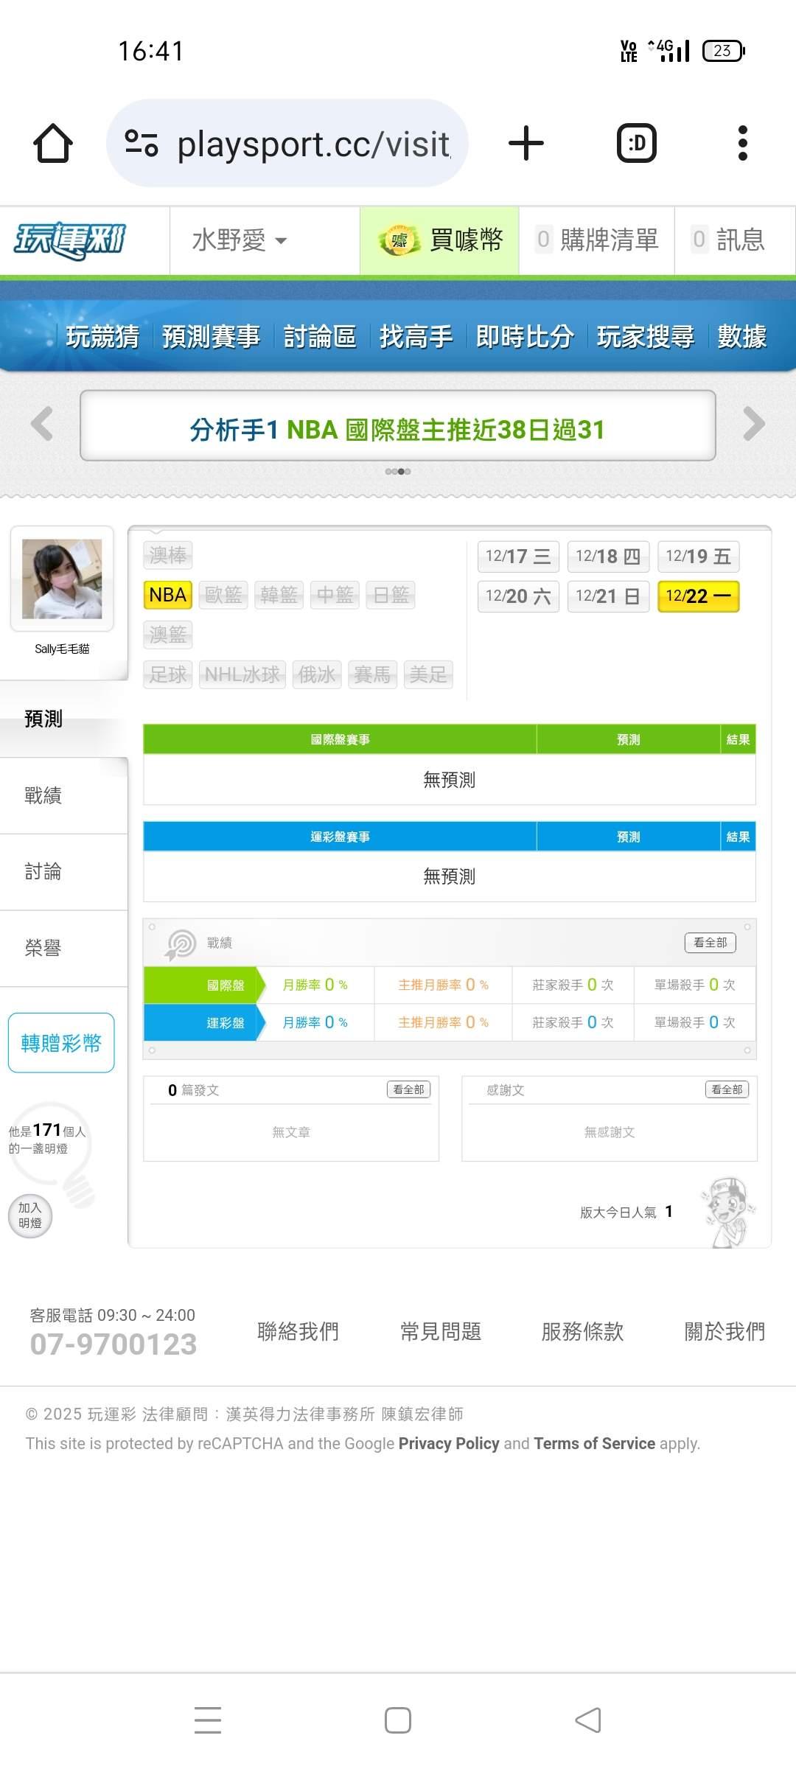This screenshot has width=796, height=1769.
Task: Select the 12/17 三 date button
Action: coord(518,556)
